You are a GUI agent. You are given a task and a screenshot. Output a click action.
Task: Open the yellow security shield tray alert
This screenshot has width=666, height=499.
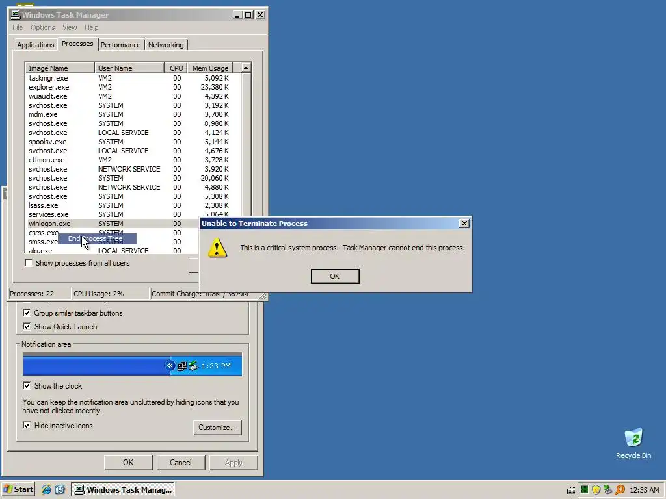596,490
